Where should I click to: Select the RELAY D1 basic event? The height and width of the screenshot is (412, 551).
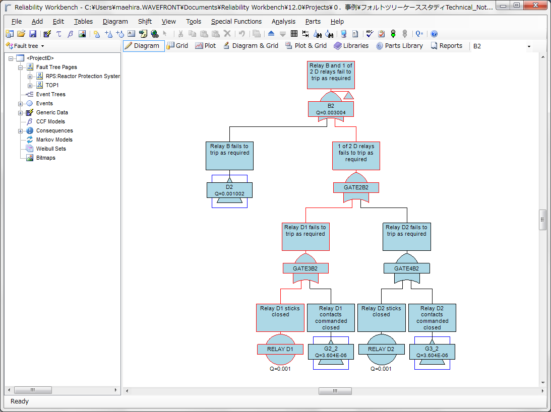(280, 349)
